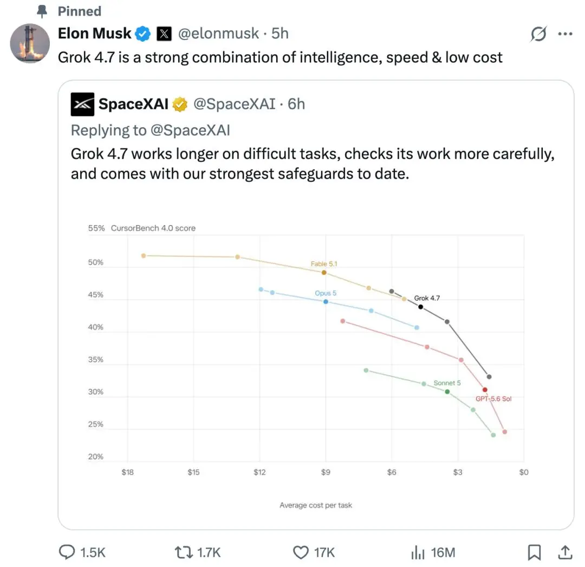Viewport: 585px width, 567px height.
Task: Open the share upload icon
Action: click(565, 552)
